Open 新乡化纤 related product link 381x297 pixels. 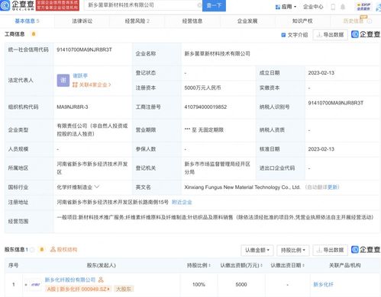323,285
